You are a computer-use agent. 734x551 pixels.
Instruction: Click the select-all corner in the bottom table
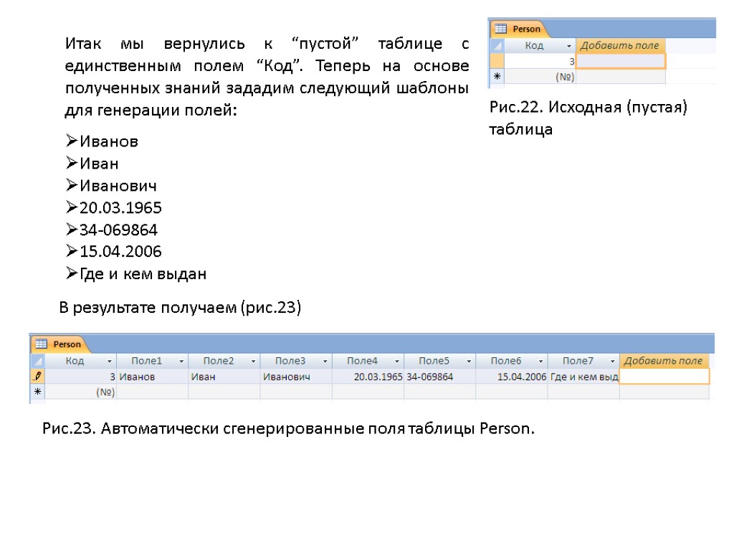click(x=38, y=361)
